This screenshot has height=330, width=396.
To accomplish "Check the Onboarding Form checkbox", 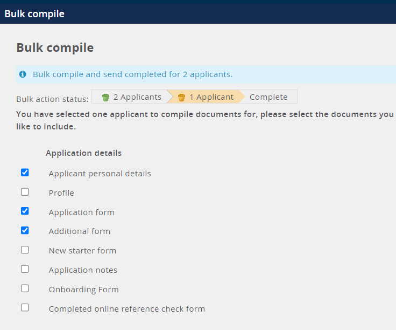I will click(x=25, y=288).
